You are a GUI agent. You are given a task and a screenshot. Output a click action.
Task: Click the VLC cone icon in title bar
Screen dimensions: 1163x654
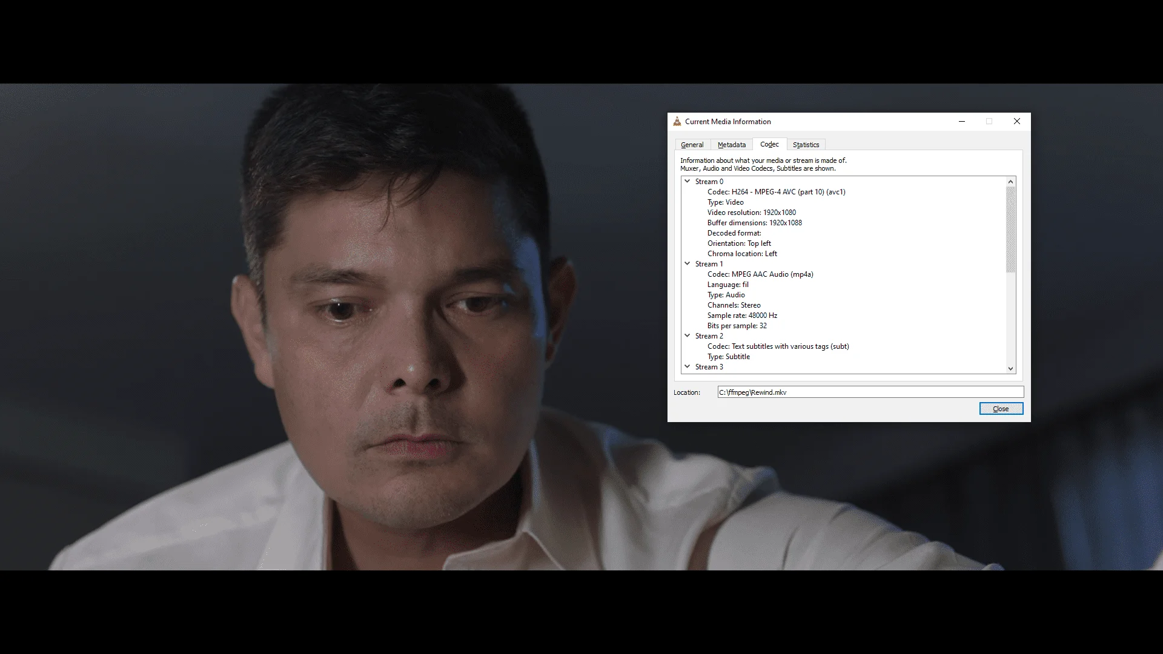(677, 122)
